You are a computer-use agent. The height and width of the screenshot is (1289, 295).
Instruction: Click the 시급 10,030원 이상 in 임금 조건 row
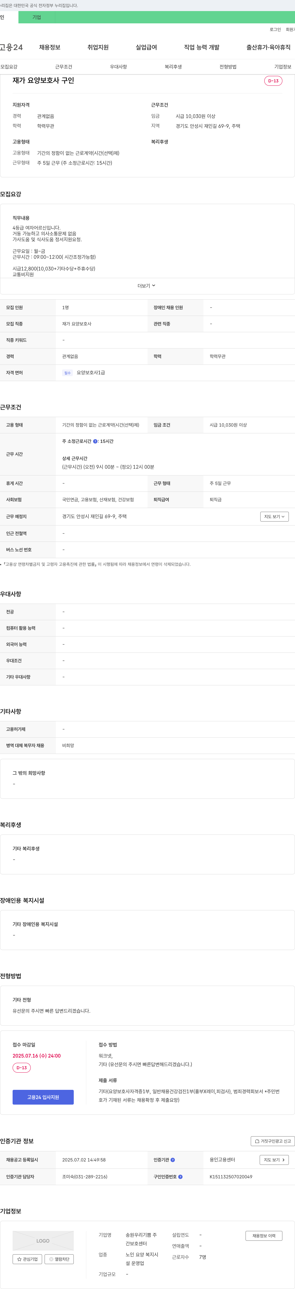[x=228, y=425]
